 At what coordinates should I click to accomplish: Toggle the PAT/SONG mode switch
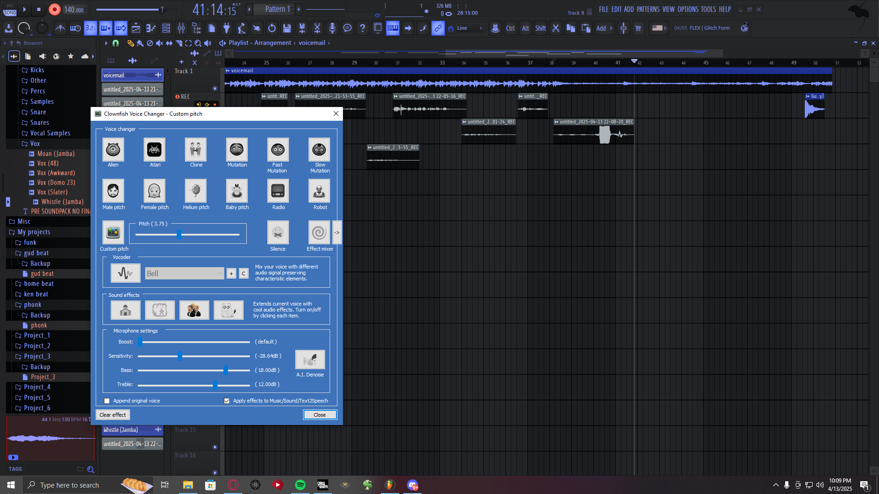(x=10, y=10)
